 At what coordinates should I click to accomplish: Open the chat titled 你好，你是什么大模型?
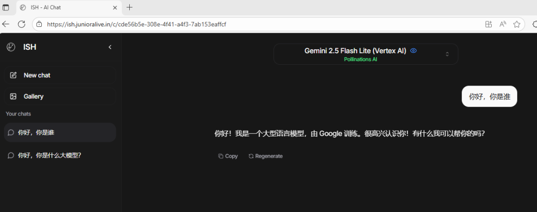(x=60, y=155)
